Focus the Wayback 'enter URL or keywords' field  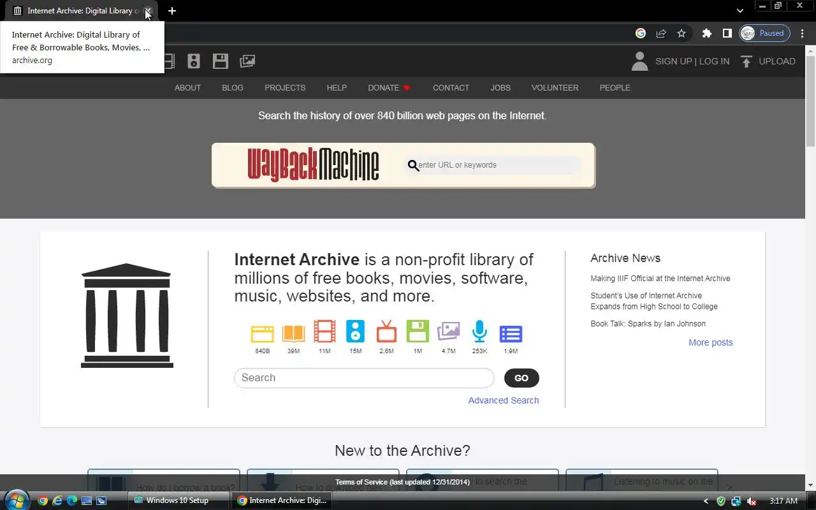[493, 165]
